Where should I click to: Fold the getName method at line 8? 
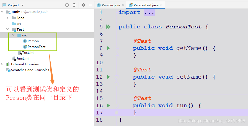point(117,48)
